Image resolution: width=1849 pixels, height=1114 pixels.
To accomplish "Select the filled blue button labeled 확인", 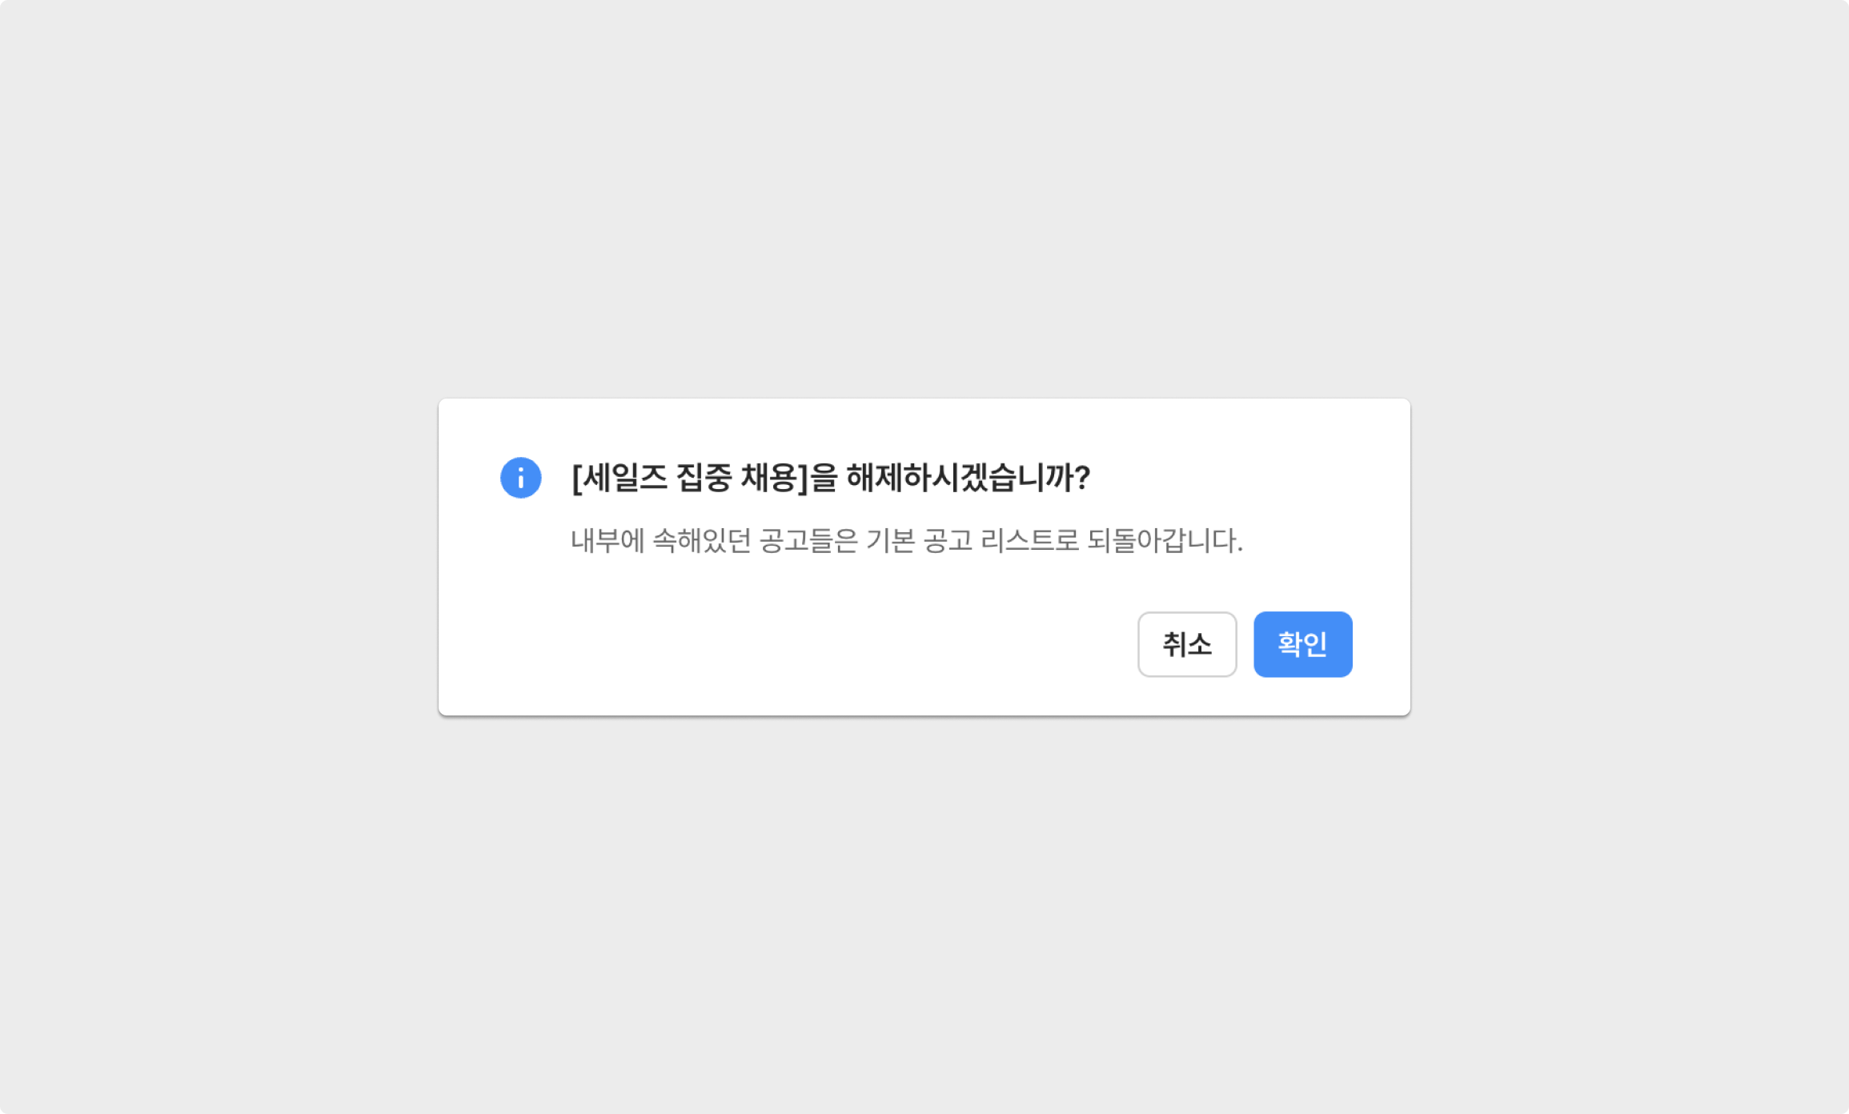I will (x=1302, y=644).
